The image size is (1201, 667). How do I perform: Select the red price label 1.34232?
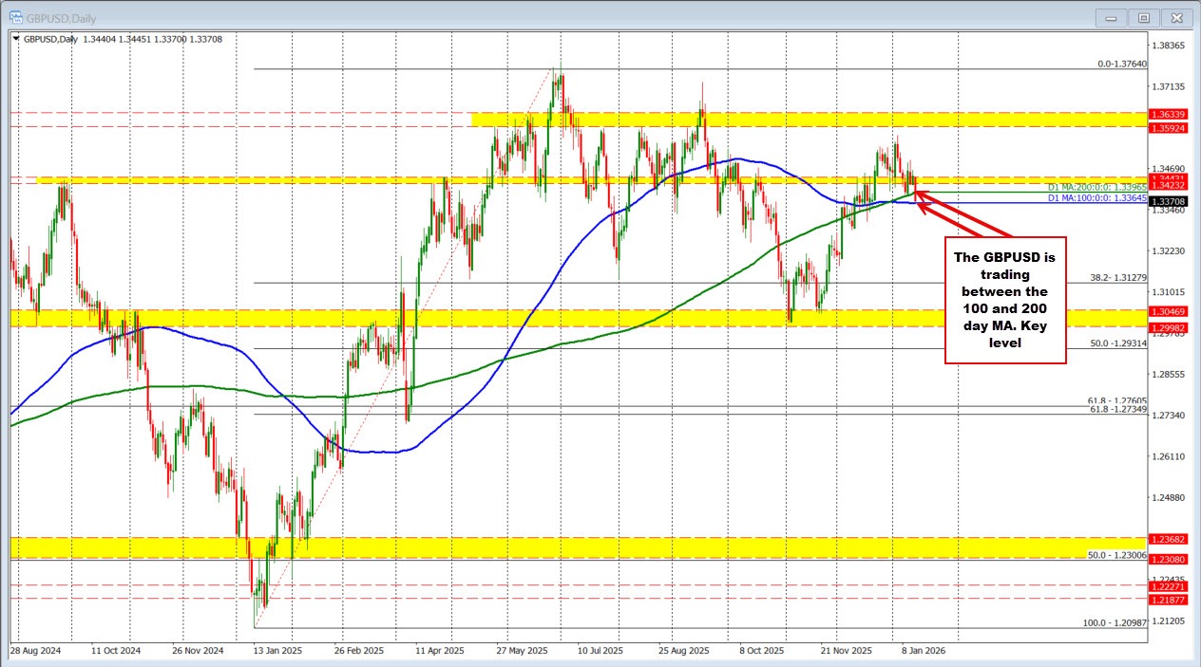(x=1167, y=187)
